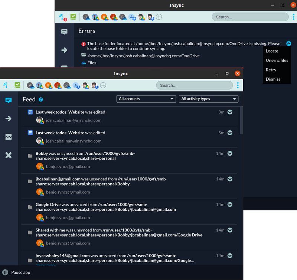Open the All accounts dropdown
Viewport: 297px width, 280px height.
point(146,99)
